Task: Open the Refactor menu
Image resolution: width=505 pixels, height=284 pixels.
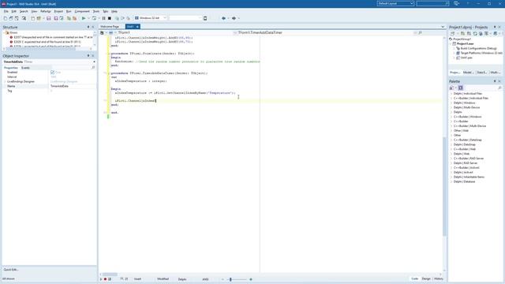Action: click(46, 11)
